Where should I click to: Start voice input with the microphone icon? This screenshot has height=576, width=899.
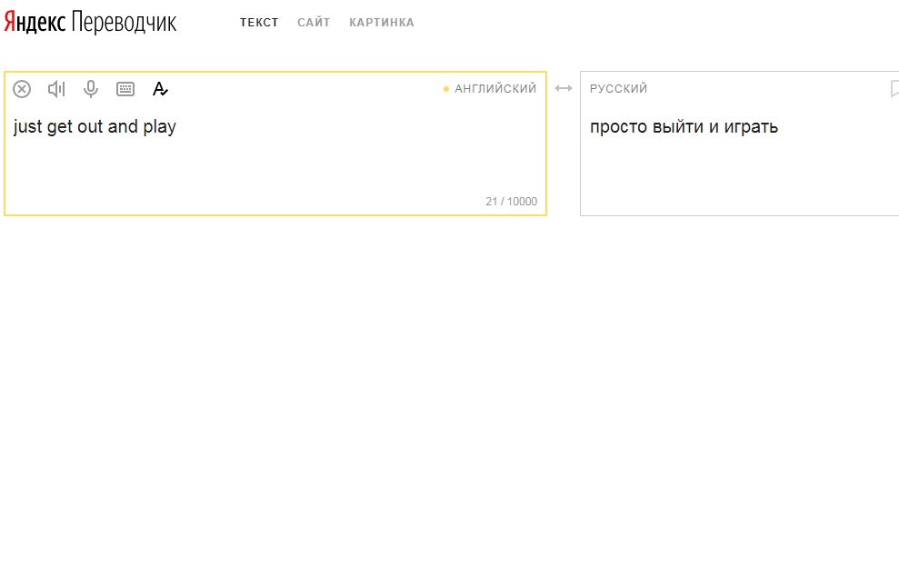tap(91, 89)
